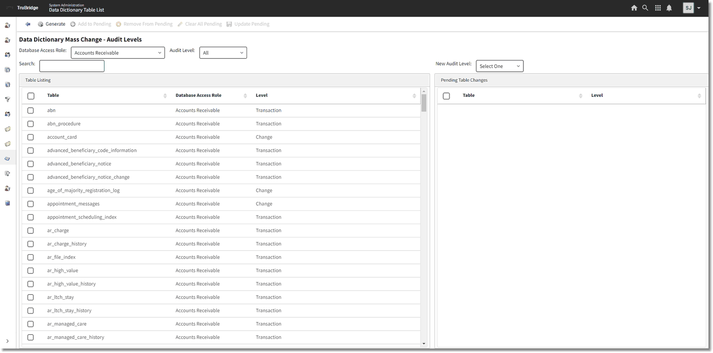Click the search magnifier icon in header

(645, 8)
